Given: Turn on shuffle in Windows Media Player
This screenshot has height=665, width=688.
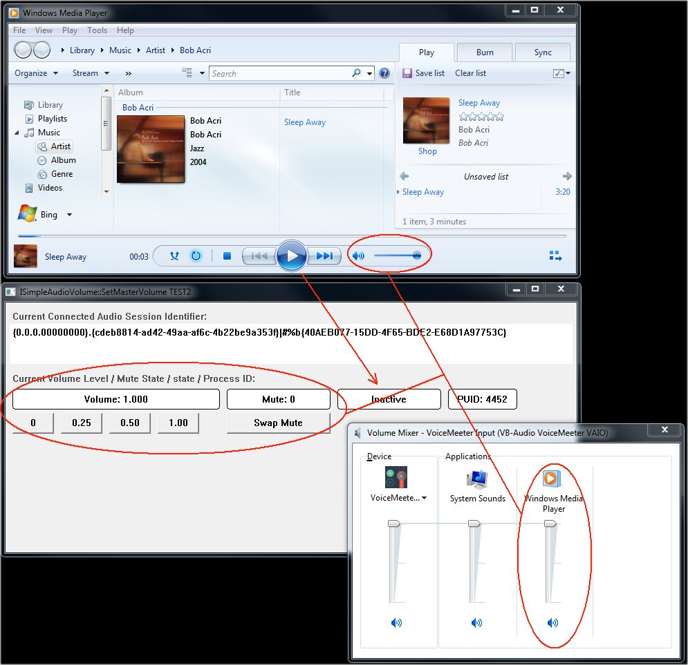Looking at the screenshot, I should (x=174, y=255).
